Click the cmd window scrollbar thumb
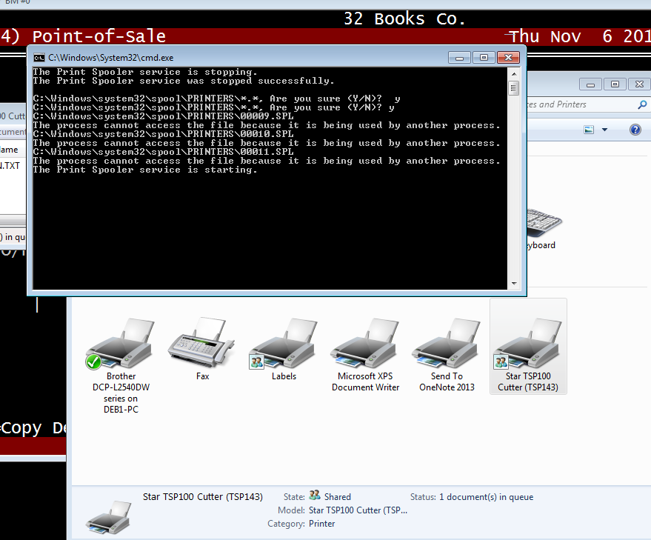 coord(513,89)
